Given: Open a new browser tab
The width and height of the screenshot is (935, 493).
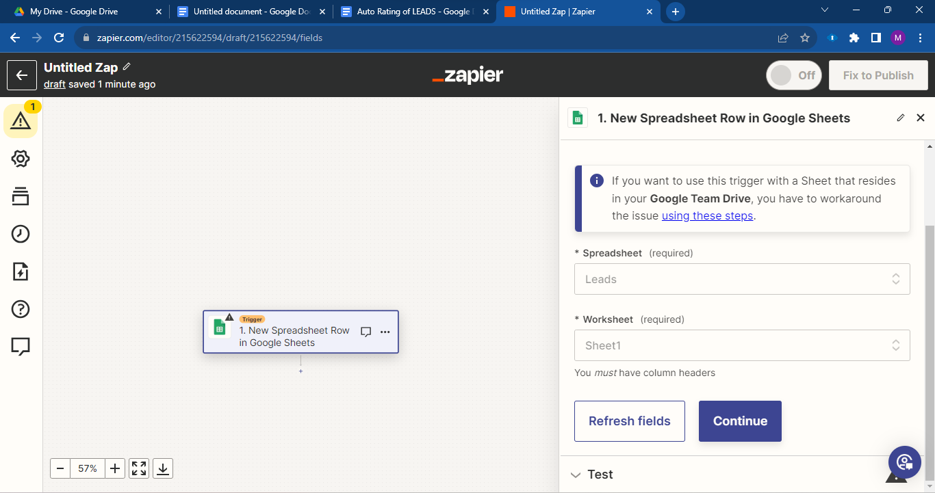Looking at the screenshot, I should [x=675, y=12].
